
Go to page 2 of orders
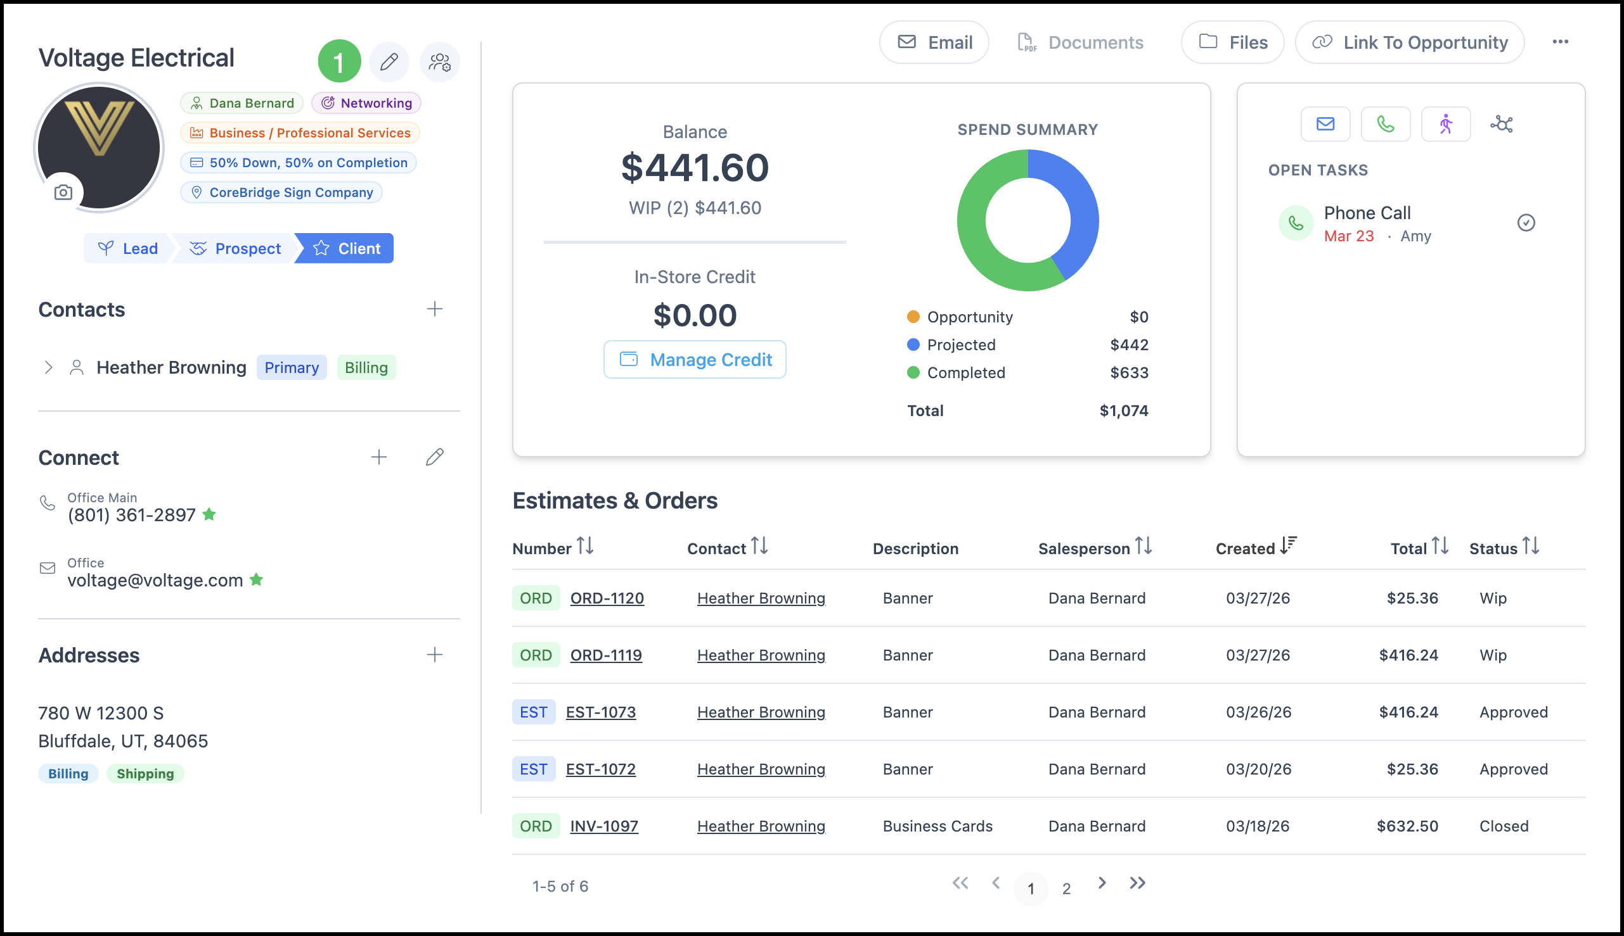pyautogui.click(x=1066, y=888)
